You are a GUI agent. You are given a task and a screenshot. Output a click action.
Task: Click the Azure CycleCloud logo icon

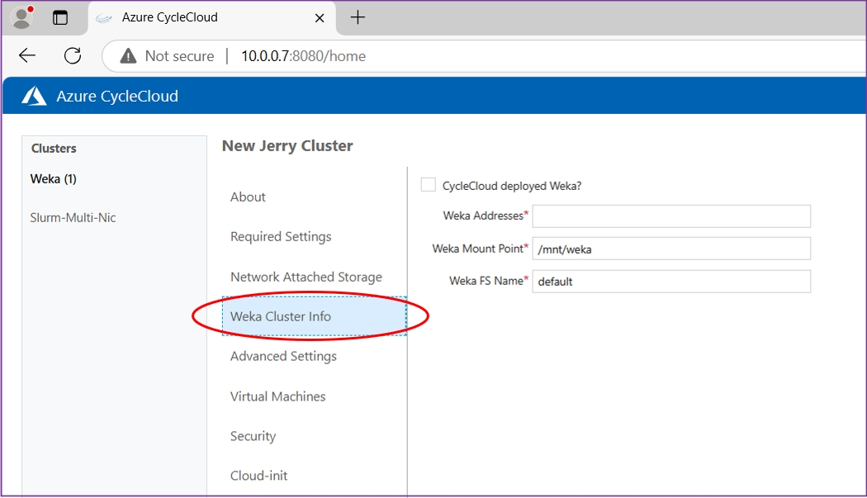pos(34,97)
